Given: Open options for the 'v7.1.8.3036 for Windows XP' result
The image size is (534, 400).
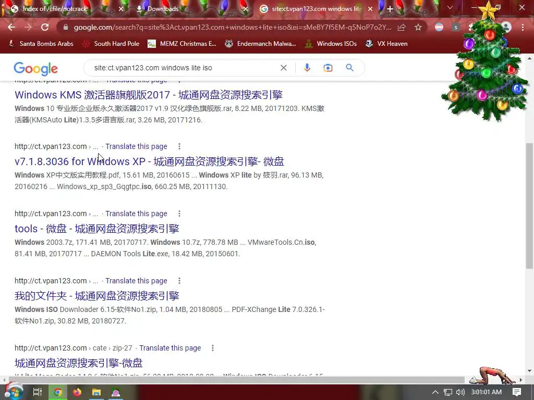Looking at the screenshot, I should [179, 146].
